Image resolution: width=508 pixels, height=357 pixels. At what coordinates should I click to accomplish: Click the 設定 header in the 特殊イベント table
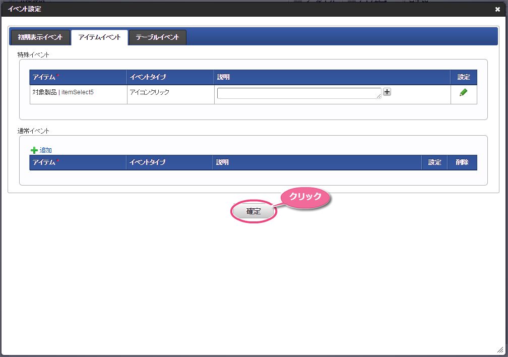464,77
